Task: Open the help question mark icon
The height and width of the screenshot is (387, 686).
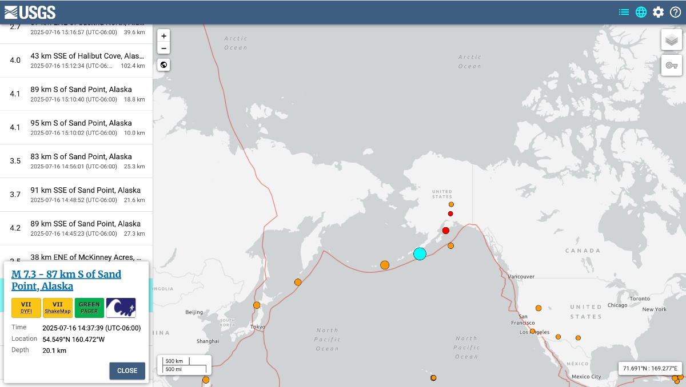Action: point(675,12)
